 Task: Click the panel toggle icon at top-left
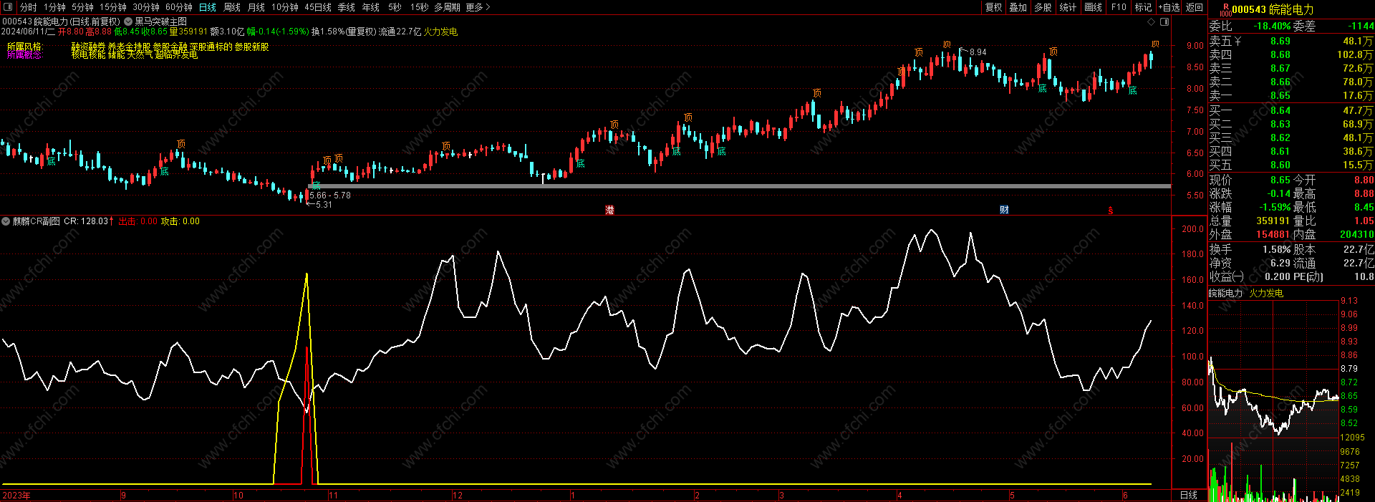pos(9,7)
